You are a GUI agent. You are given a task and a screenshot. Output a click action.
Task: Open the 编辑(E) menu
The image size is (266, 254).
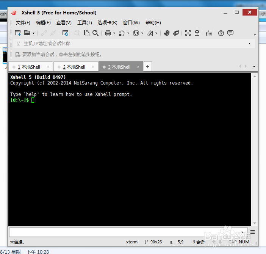[x=43, y=23]
